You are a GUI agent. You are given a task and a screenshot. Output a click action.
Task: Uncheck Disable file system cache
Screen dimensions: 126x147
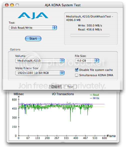click(x=77, y=70)
